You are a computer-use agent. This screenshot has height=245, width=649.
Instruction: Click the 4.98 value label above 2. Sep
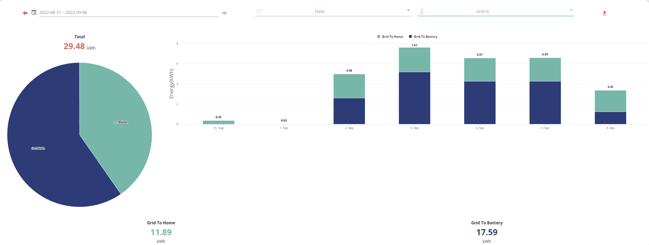[349, 71]
